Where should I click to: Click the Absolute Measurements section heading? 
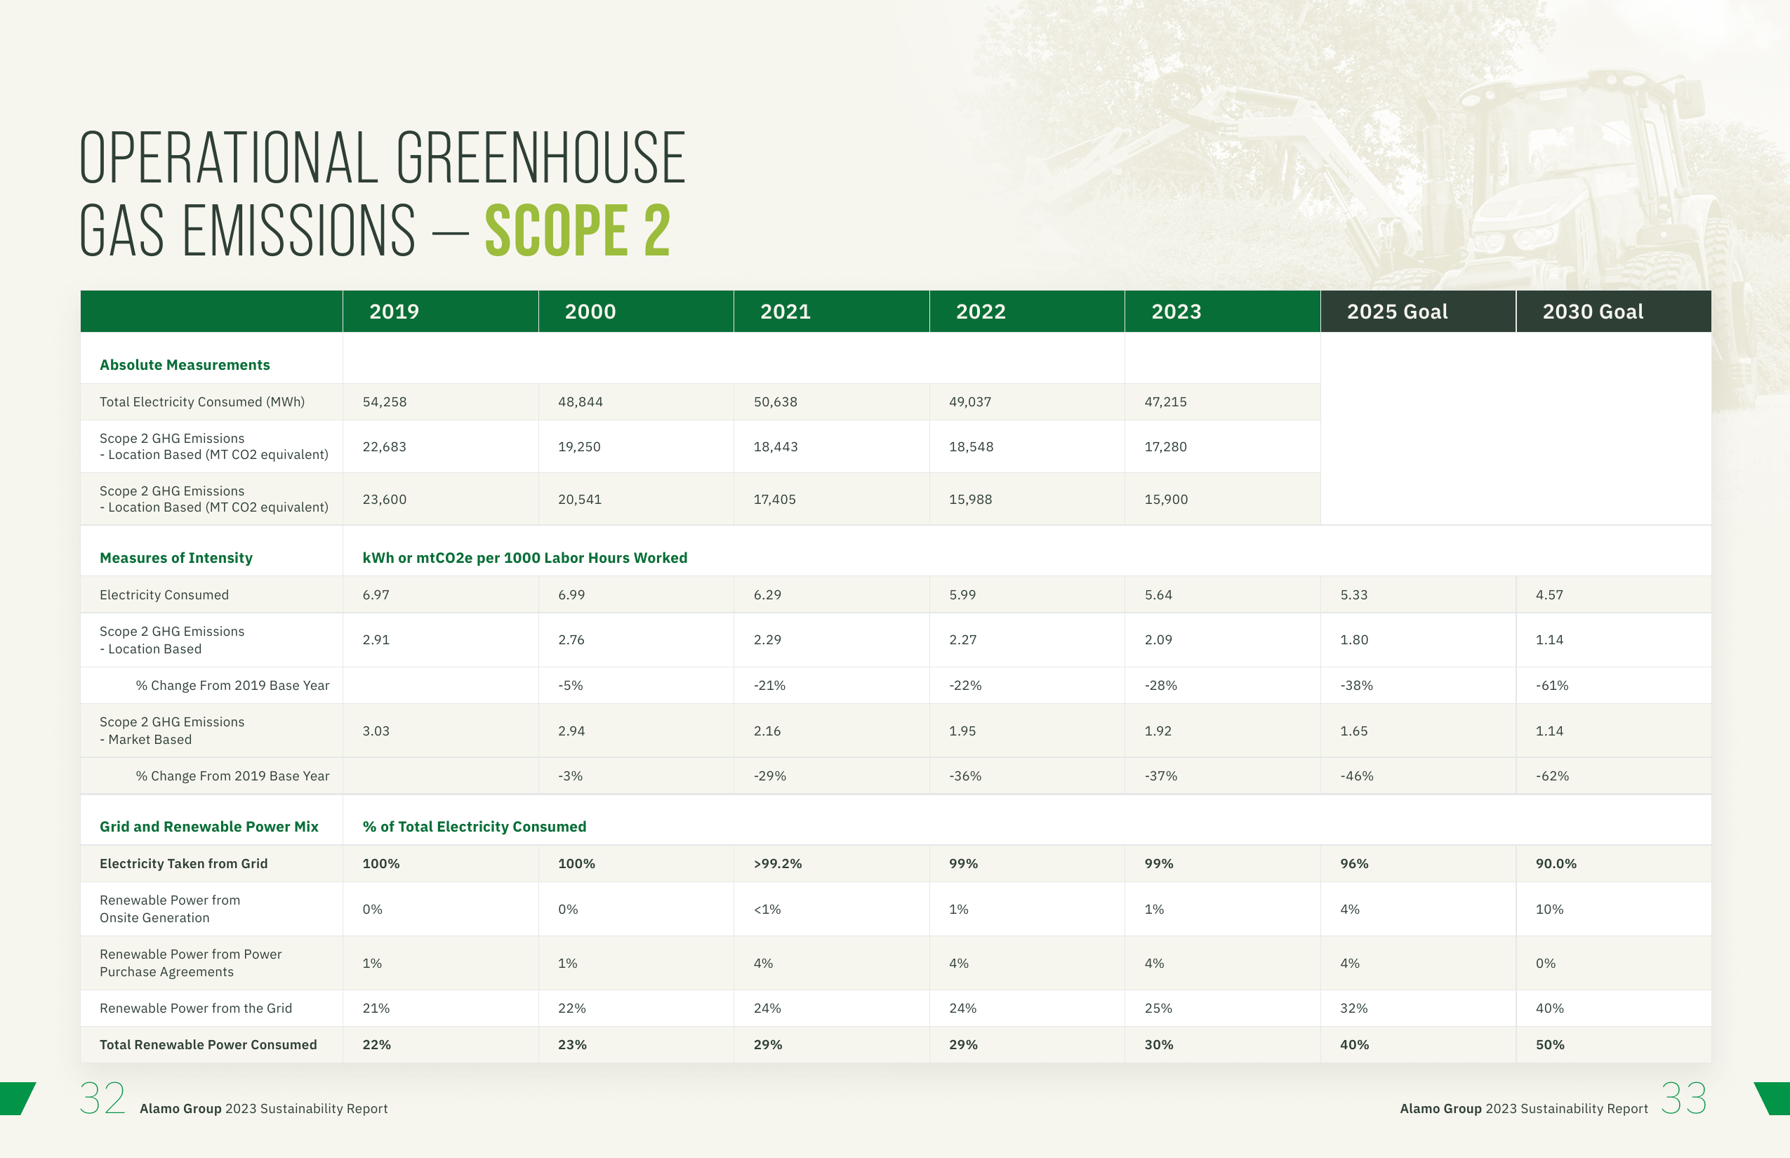(185, 365)
